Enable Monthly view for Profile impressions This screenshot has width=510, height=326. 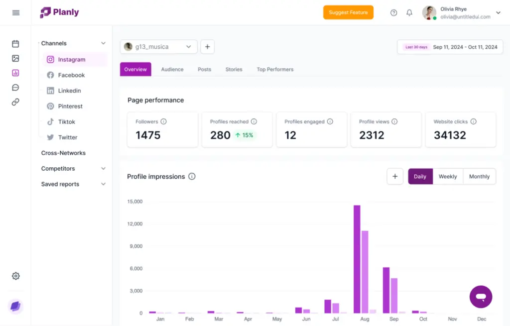pyautogui.click(x=479, y=176)
